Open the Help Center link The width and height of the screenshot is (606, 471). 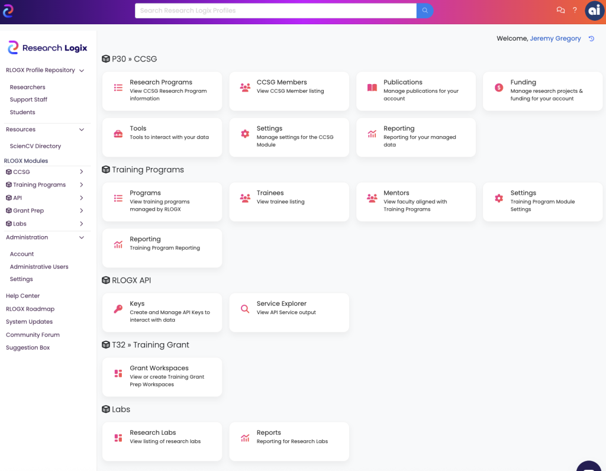[x=23, y=296]
